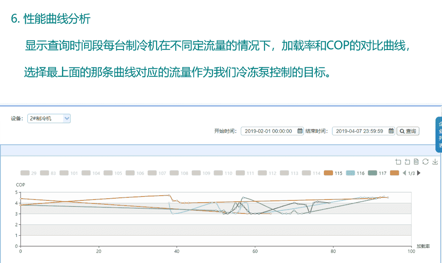Toggle legend series 114

(x=311, y=173)
